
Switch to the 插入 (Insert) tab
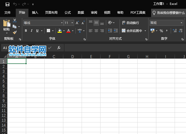click(x=35, y=13)
